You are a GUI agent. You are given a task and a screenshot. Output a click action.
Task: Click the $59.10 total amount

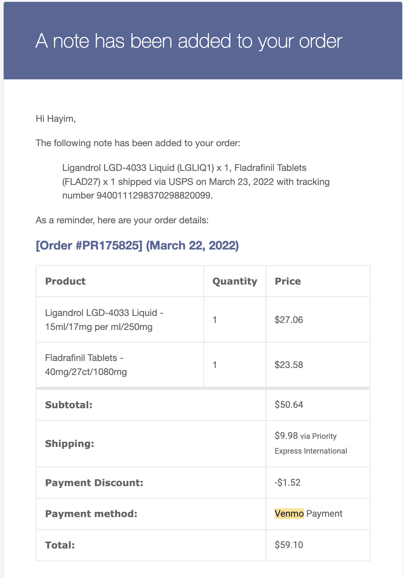click(289, 545)
